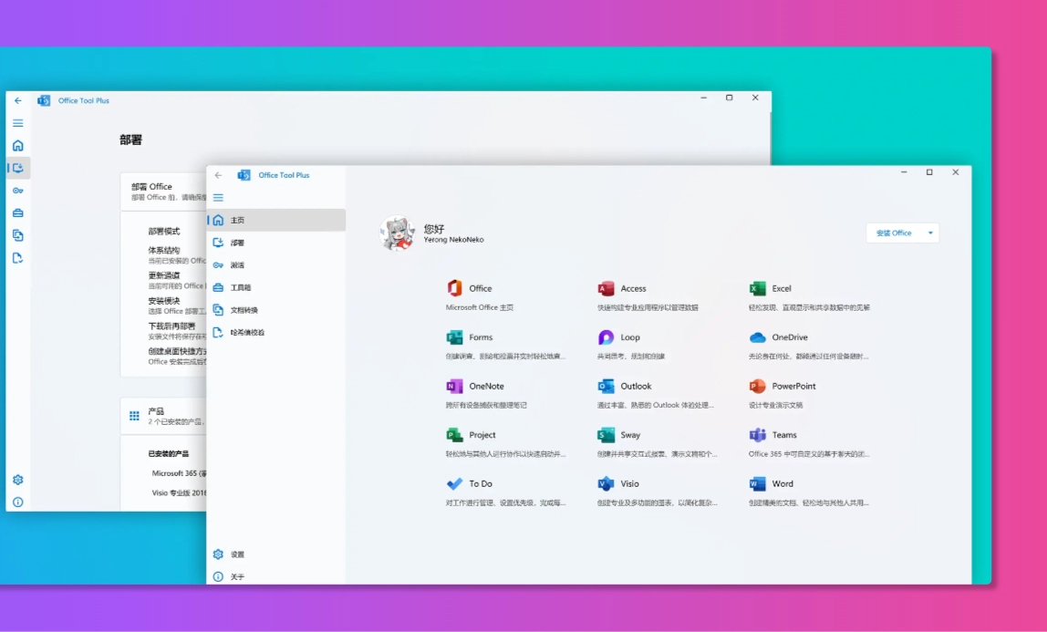Open the Forms app icon
This screenshot has height=632, width=1047.
pos(454,337)
